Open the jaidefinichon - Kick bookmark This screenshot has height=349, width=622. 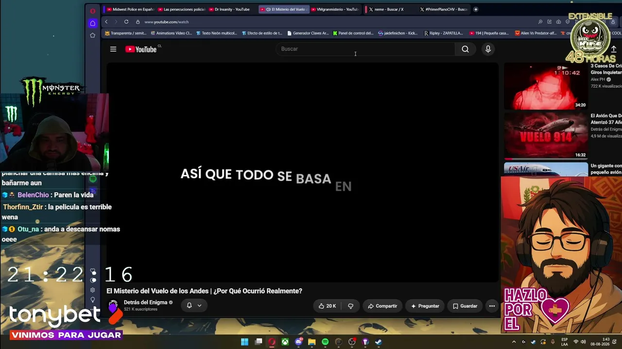pos(398,33)
